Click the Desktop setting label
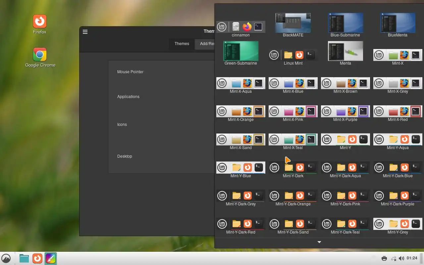Image resolution: width=424 pixels, height=265 pixels. pyautogui.click(x=125, y=156)
